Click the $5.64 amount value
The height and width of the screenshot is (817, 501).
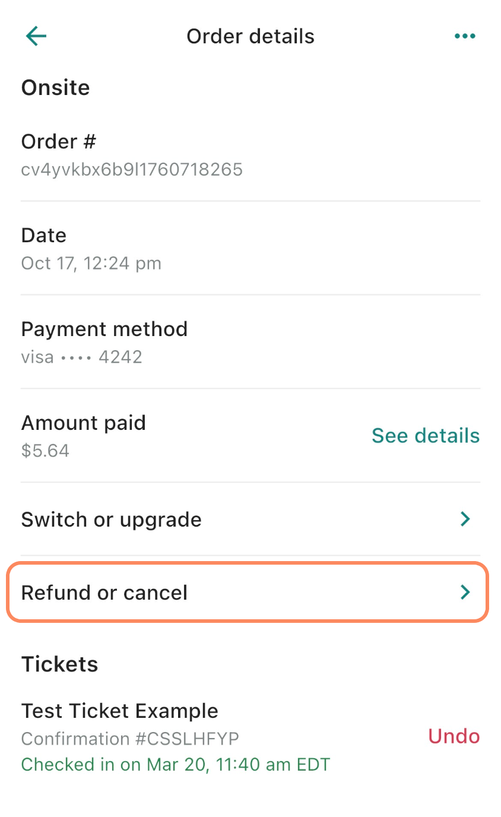[45, 451]
